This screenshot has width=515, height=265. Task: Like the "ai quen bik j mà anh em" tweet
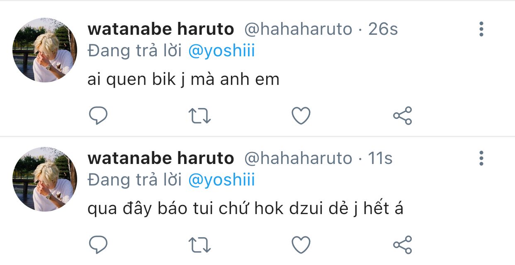pyautogui.click(x=301, y=116)
